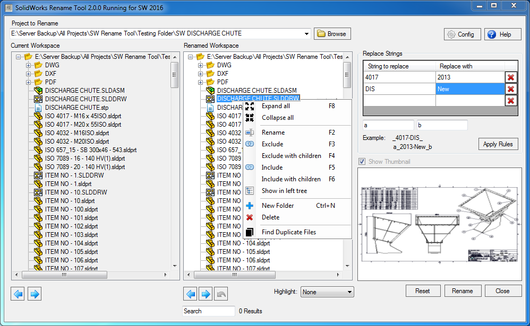This screenshot has width=530, height=326.
Task: Collapse the root folder in Current Workspace
Action: click(x=18, y=57)
